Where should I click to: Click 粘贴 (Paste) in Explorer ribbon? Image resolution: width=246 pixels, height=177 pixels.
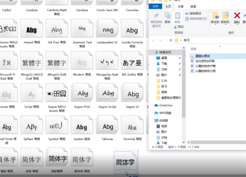(x=178, y=18)
